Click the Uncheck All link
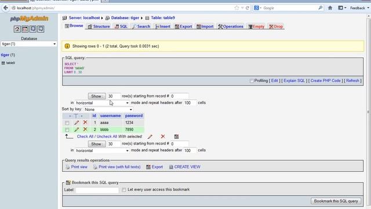Screen dimensions: 371x209 coord(107,136)
